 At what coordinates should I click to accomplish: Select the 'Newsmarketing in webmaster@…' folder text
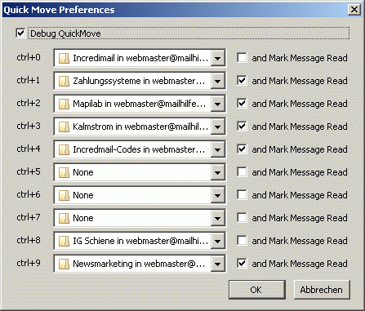click(139, 264)
